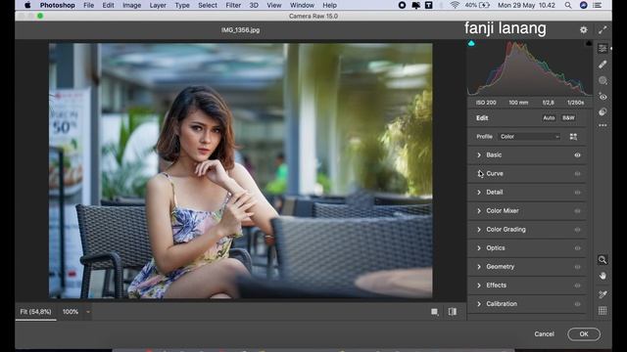Open the Window menu
627x352 pixels.
302,5
